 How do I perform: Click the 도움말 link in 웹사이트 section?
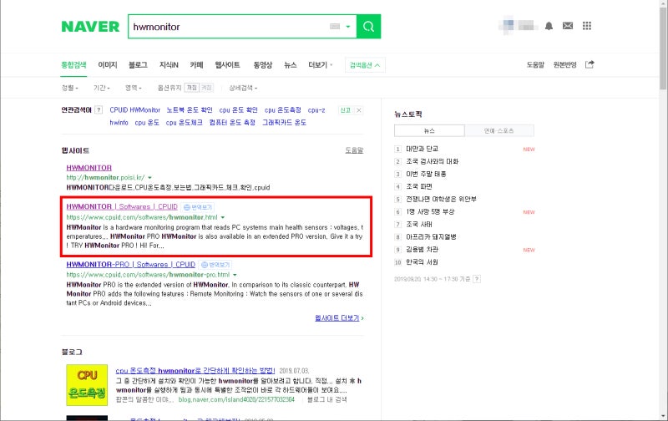(354, 150)
